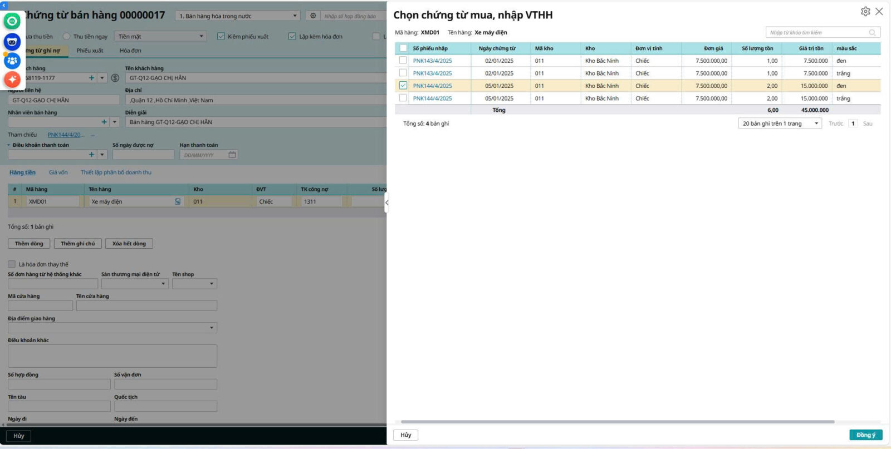Screen dimensions: 891x449
Task: Go to the Trước previous page link
Action: 836,124
